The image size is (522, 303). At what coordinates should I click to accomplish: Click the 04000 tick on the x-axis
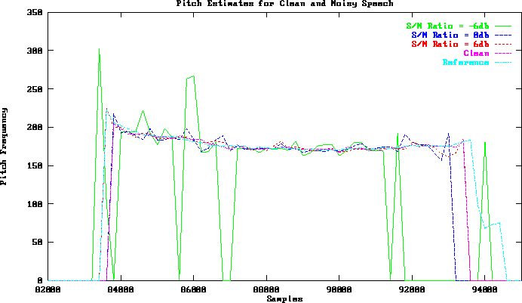121,289
